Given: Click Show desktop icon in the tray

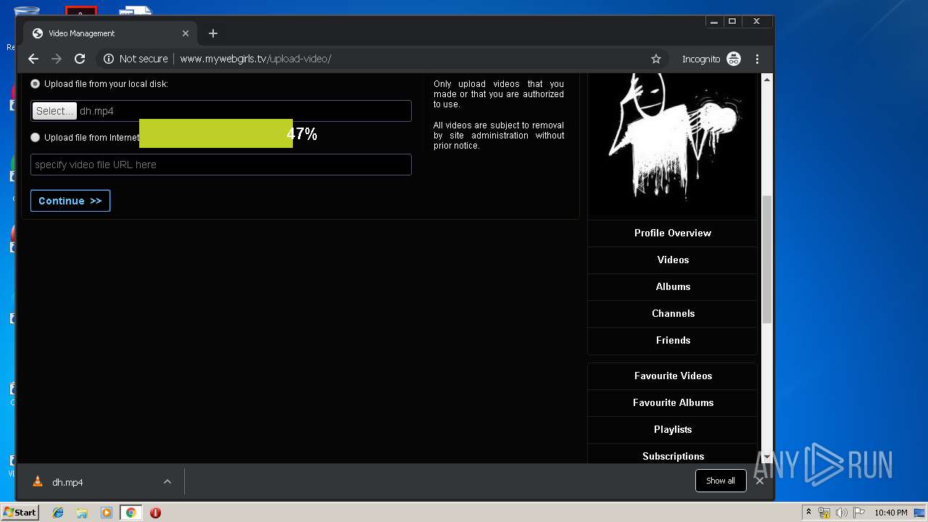Looking at the screenshot, I should click(919, 513).
